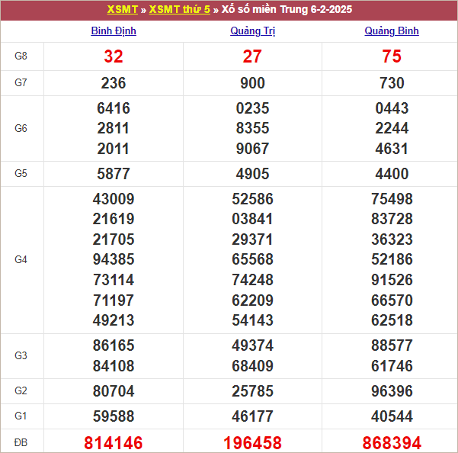Click G3 number 84108

[x=114, y=366]
